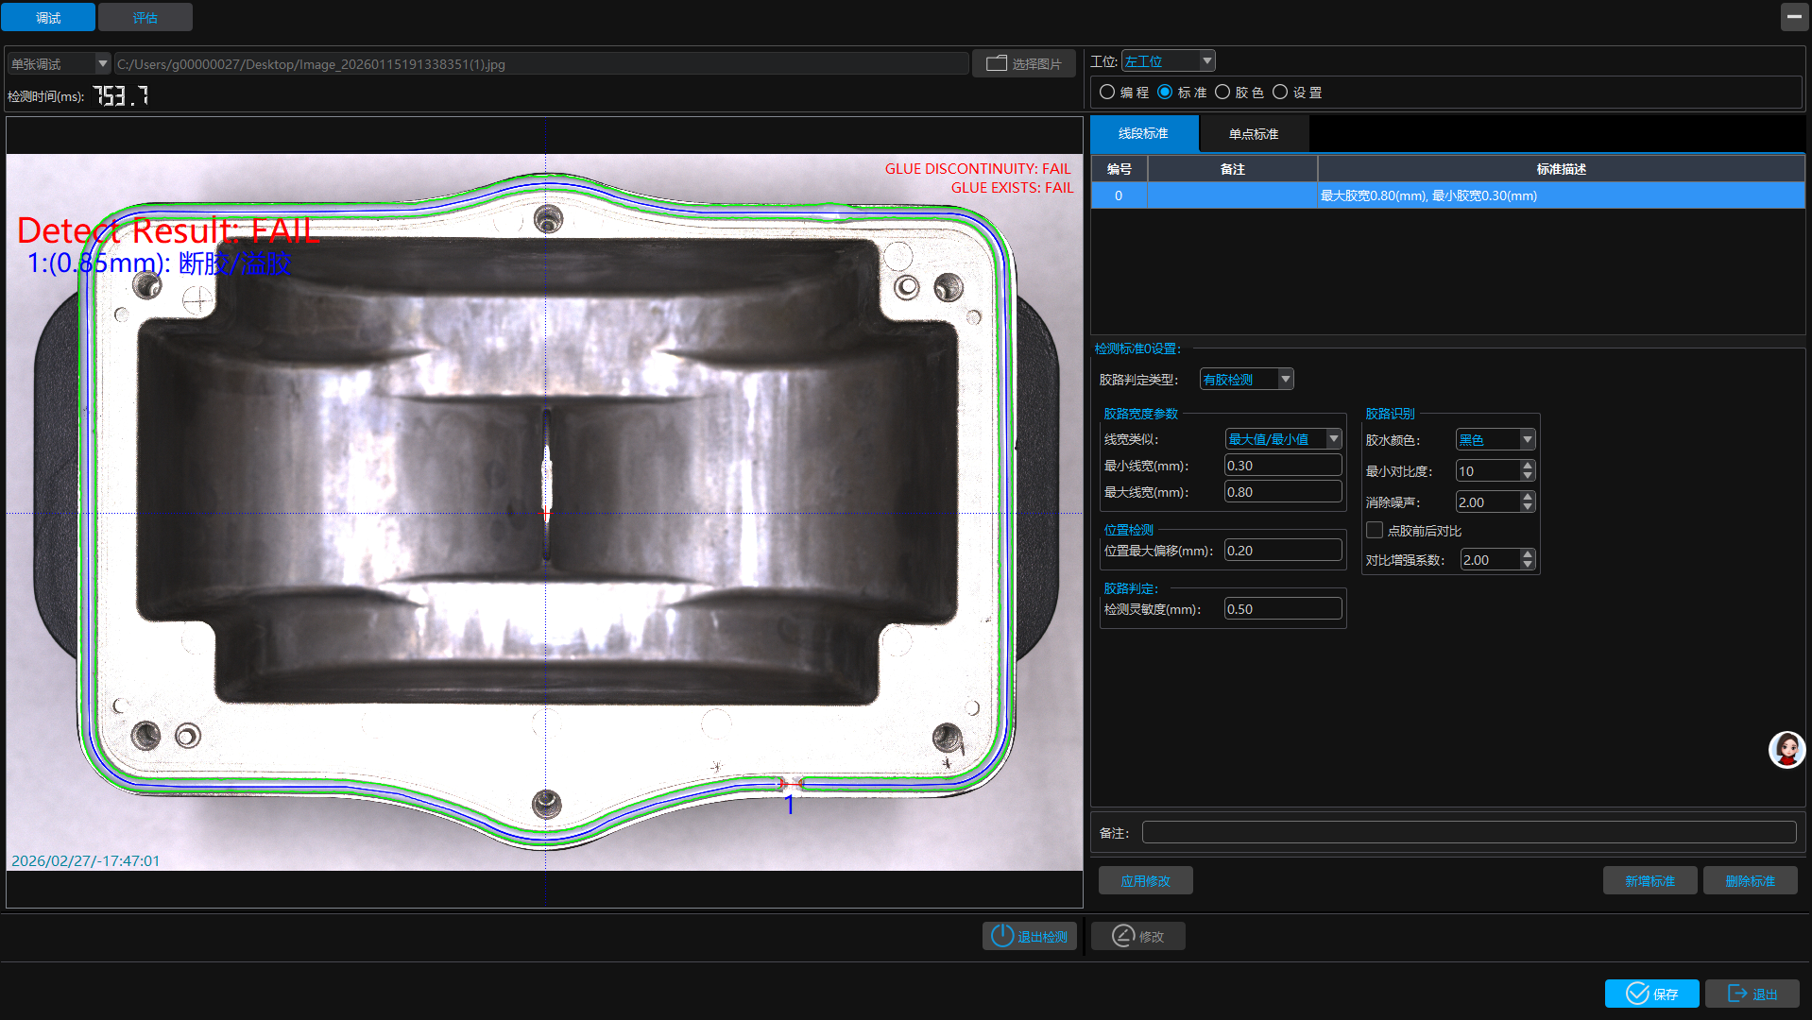This screenshot has width=1812, height=1020.
Task: Click the folder icon for selecting an image
Action: tap(996, 63)
